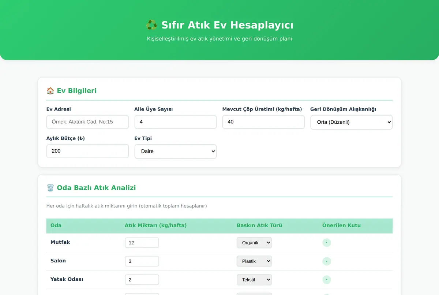Edit the Mutfak waste amount field

click(x=142, y=243)
